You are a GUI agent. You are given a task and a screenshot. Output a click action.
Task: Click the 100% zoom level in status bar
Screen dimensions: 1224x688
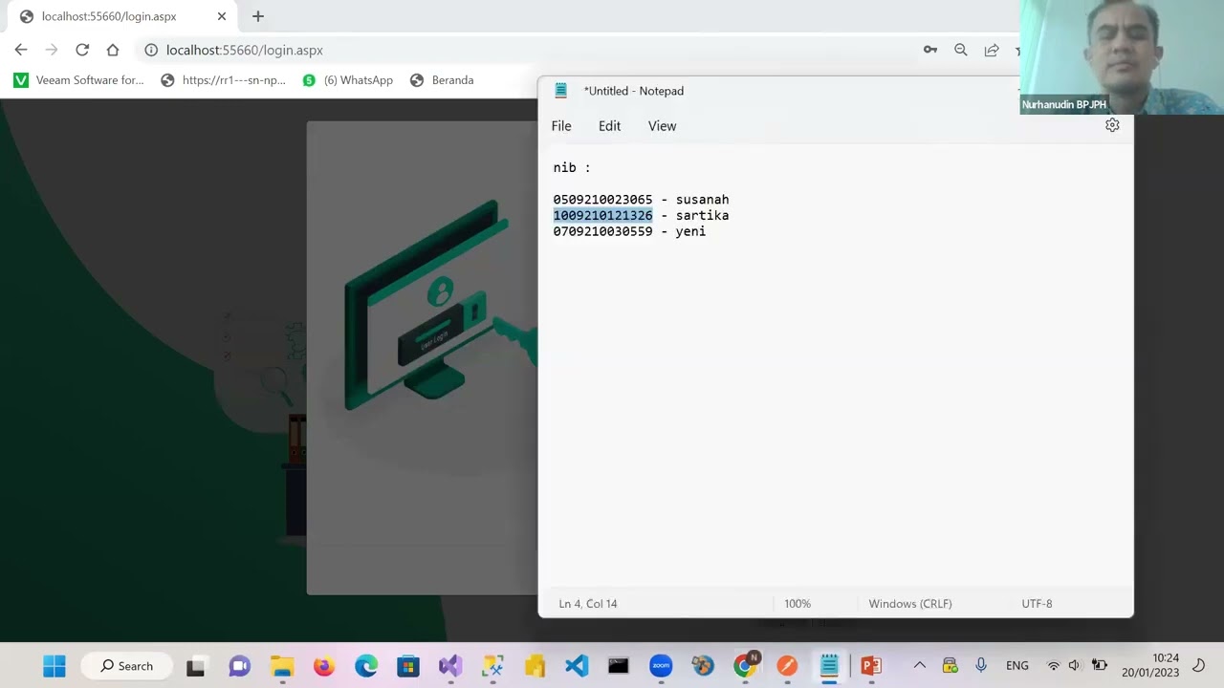(x=798, y=604)
